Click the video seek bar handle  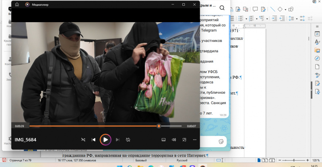[159, 126]
